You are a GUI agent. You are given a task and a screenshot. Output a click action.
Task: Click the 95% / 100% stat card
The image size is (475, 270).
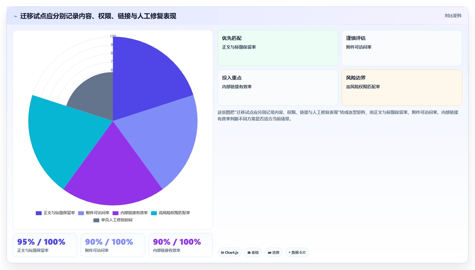(45, 245)
